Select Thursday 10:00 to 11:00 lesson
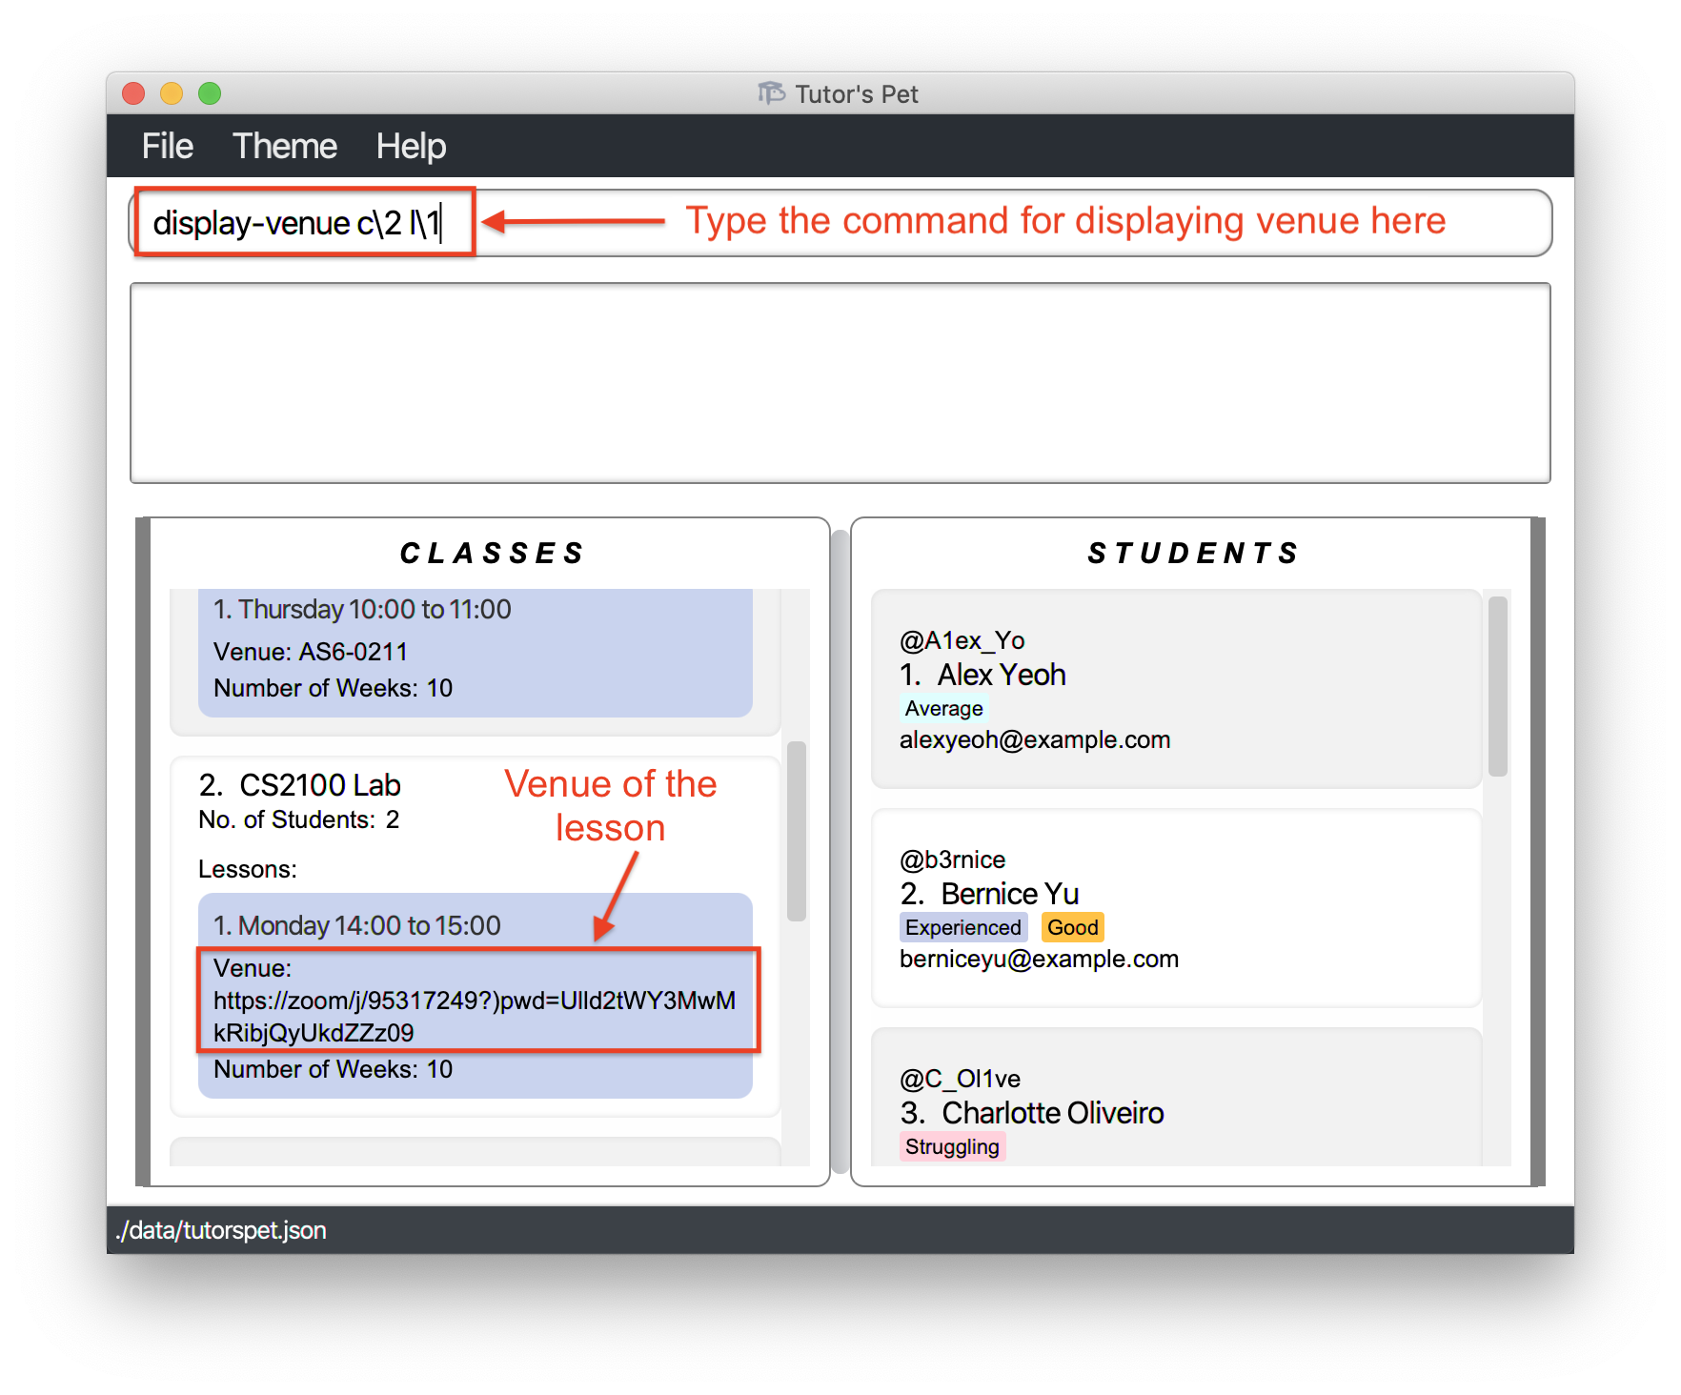 click(x=475, y=652)
